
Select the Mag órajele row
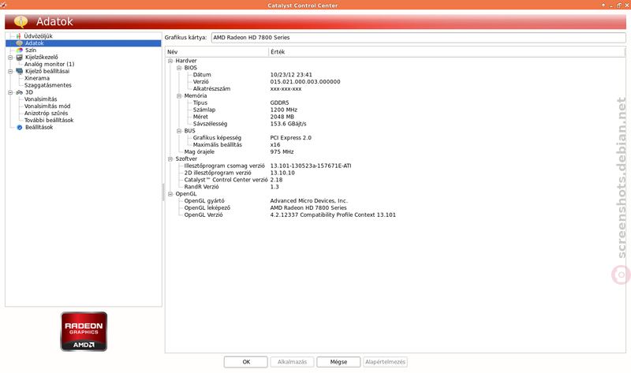tap(395, 152)
